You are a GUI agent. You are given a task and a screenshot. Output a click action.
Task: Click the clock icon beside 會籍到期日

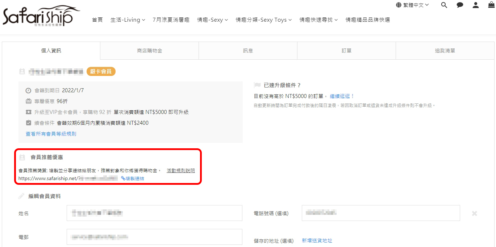click(x=29, y=90)
